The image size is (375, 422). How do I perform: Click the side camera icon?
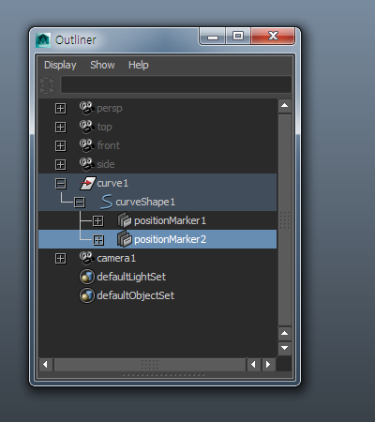tap(86, 164)
